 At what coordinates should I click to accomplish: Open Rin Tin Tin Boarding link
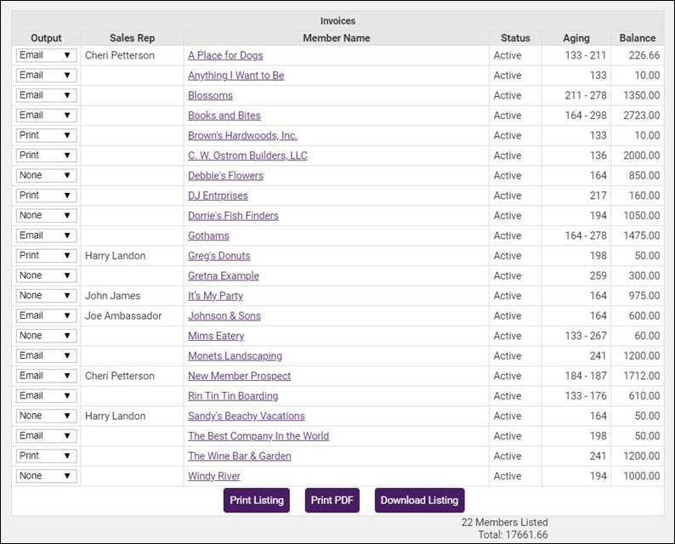point(233,395)
